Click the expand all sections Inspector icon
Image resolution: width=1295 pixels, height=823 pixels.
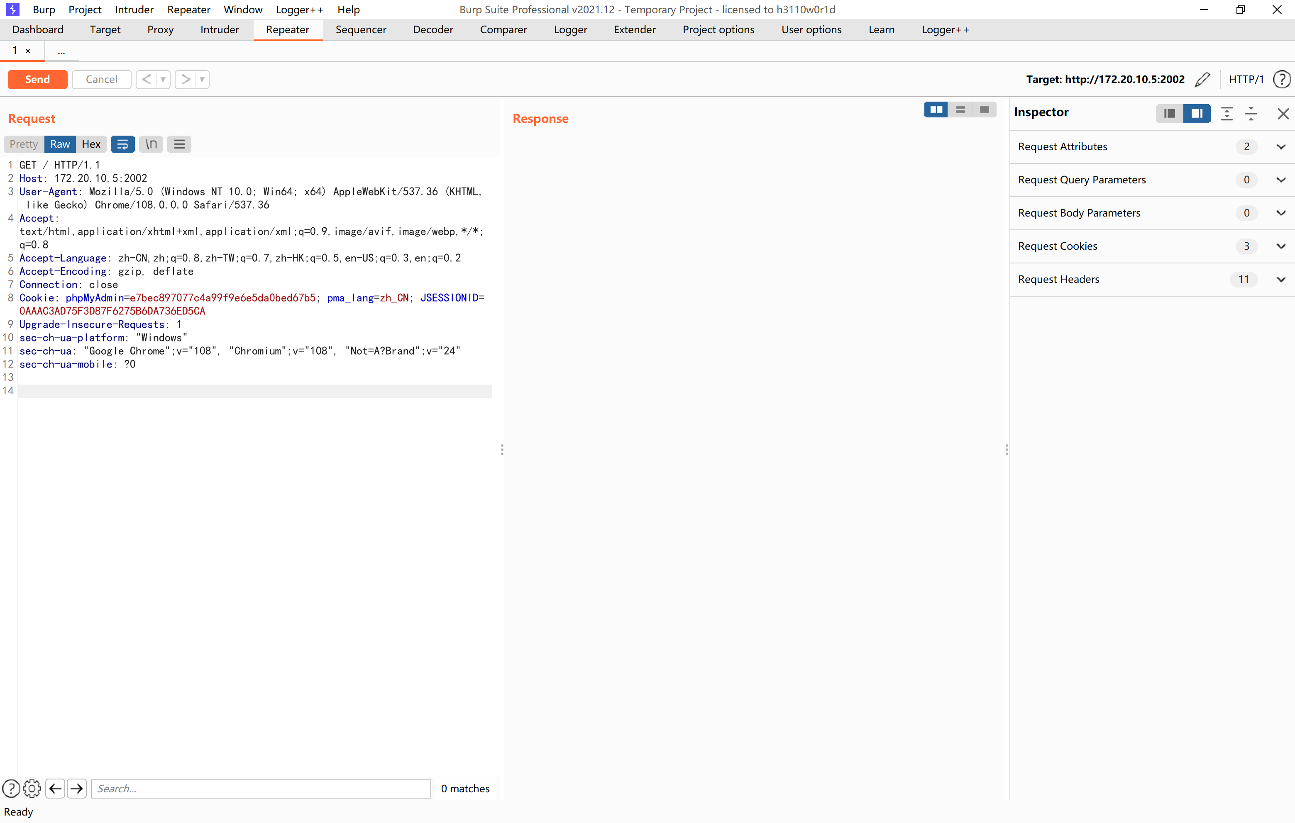click(1227, 113)
